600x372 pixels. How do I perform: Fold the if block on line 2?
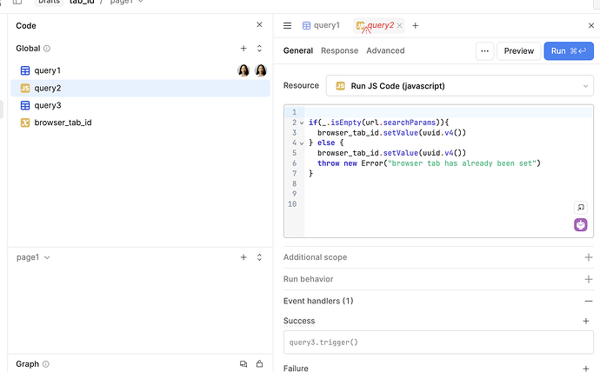coord(302,123)
